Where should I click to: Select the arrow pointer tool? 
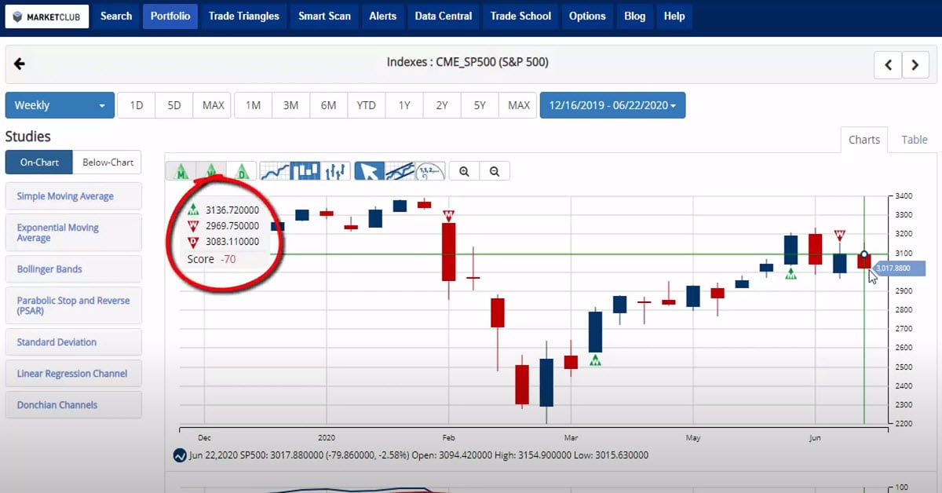[x=369, y=170]
